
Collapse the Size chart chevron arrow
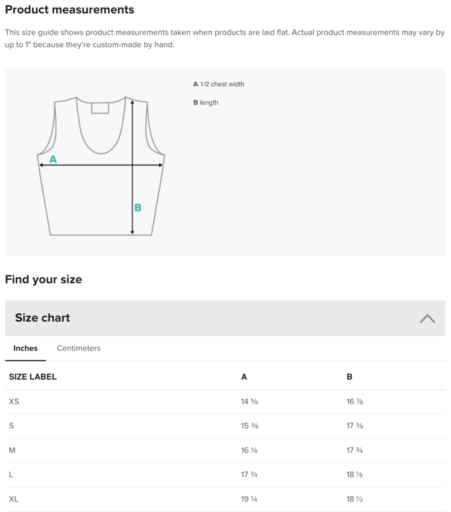click(427, 318)
